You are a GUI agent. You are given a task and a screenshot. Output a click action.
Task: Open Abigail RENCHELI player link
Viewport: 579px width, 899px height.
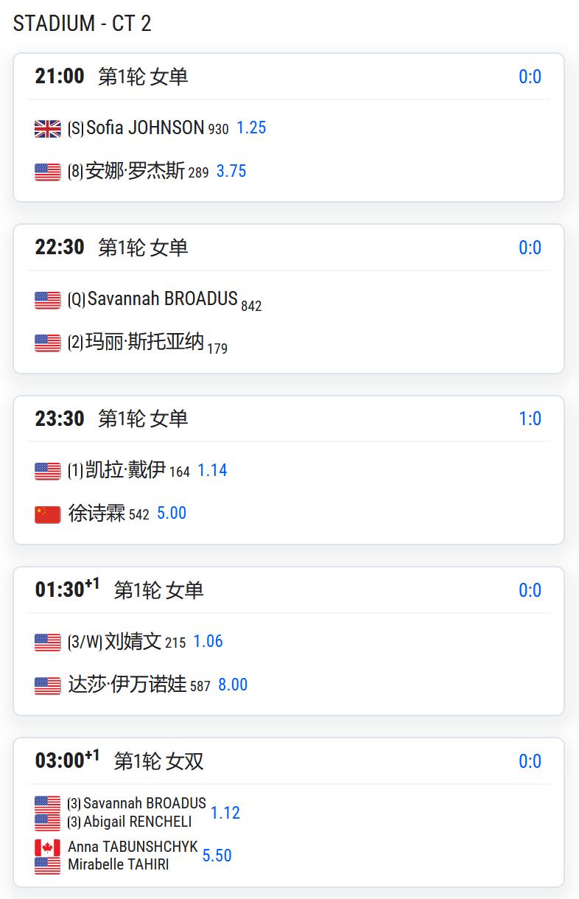pos(138,822)
